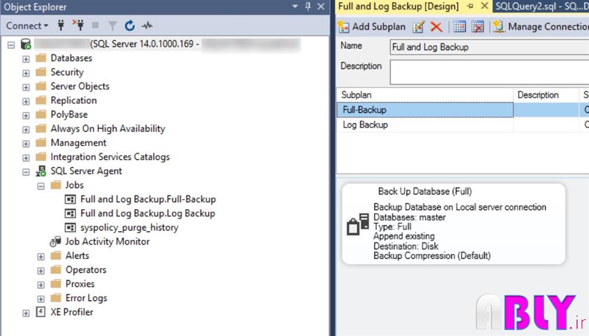
Task: Click the plan Name input field
Action: click(489, 47)
